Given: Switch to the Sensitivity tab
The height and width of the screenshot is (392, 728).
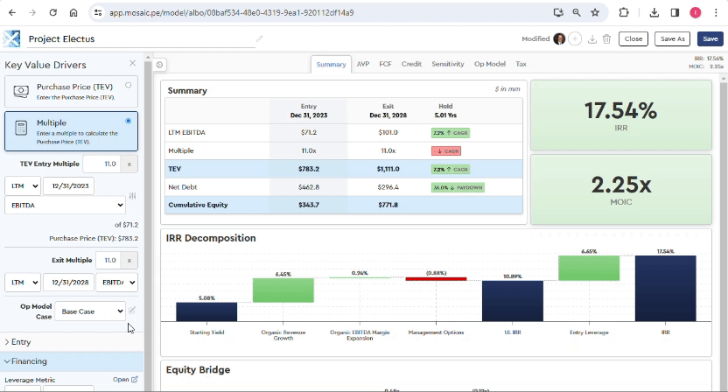Looking at the screenshot, I should [x=447, y=64].
